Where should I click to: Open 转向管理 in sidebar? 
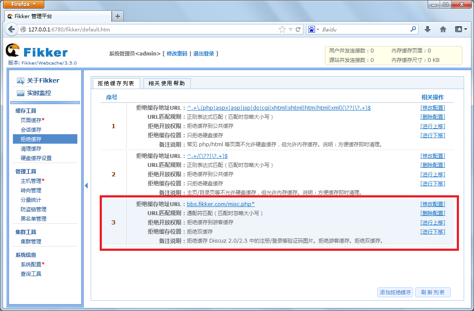31,190
